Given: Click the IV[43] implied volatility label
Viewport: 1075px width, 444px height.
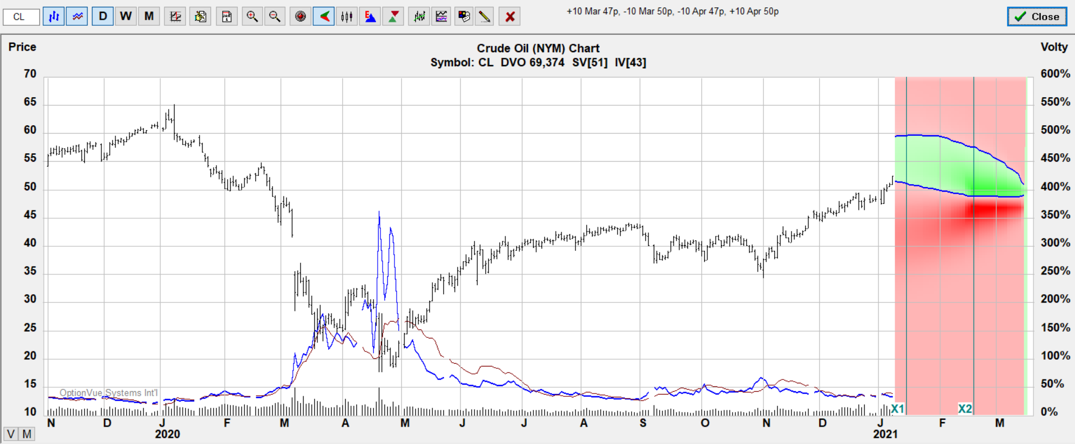Looking at the screenshot, I should pyautogui.click(x=630, y=62).
